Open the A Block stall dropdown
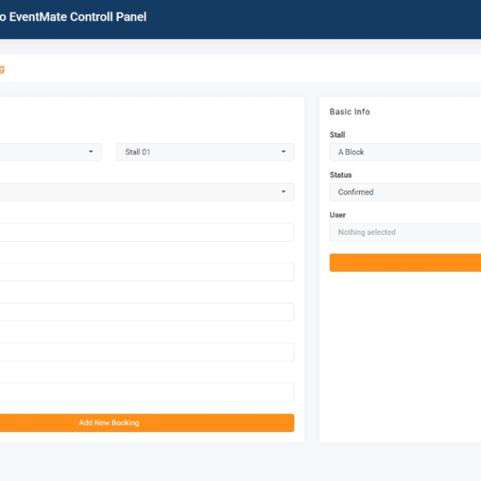This screenshot has width=481, height=481. 405,152
